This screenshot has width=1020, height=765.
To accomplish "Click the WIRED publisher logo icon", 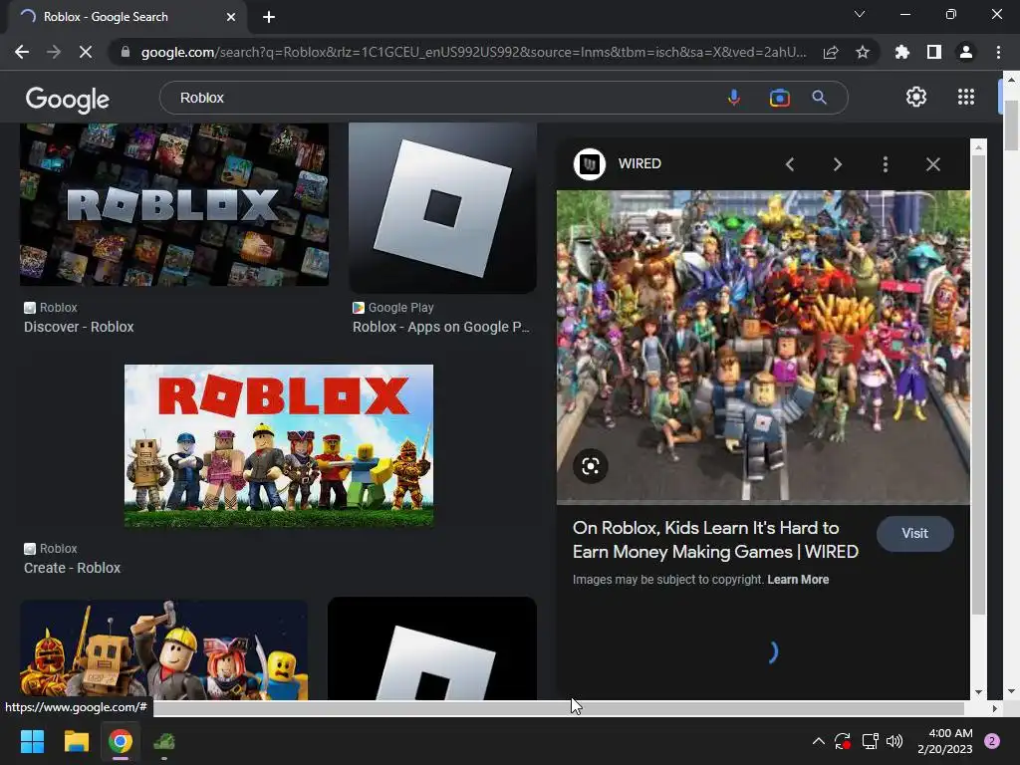I will point(590,164).
